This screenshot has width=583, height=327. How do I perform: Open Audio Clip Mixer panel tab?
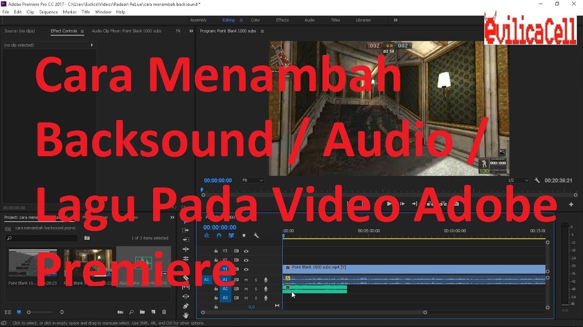pyautogui.click(x=127, y=31)
